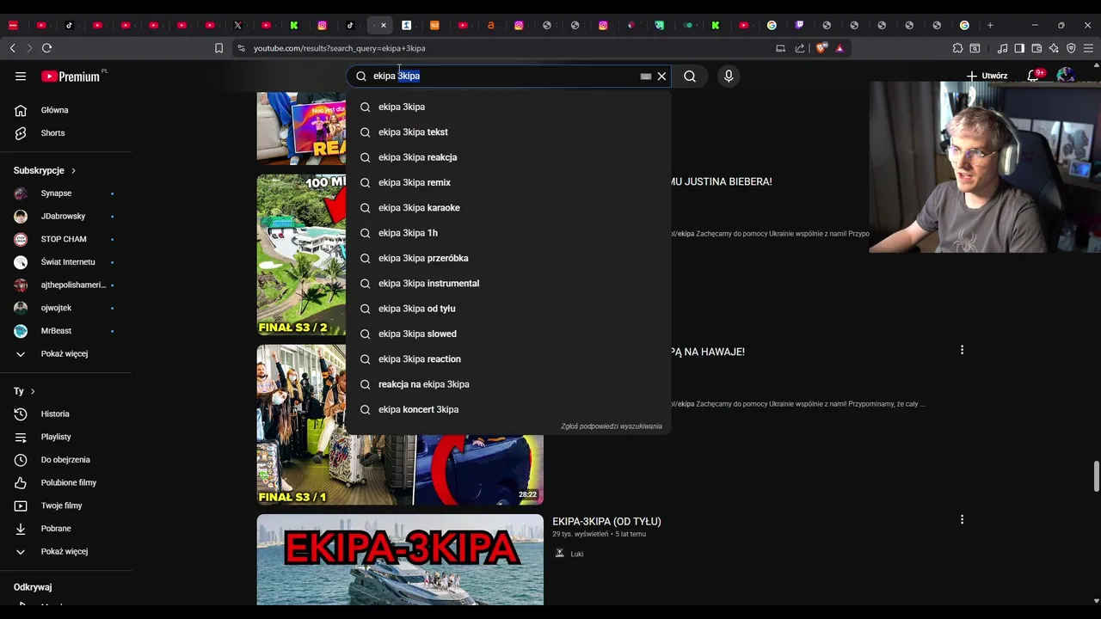Go to the YouTube Premium home logo
The height and width of the screenshot is (619, 1101).
tap(71, 77)
